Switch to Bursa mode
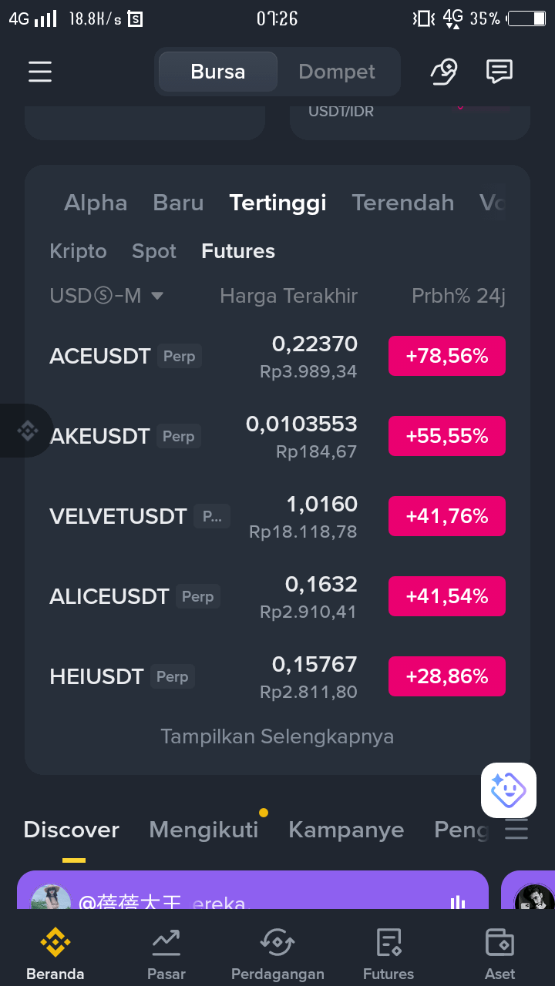 [x=218, y=72]
